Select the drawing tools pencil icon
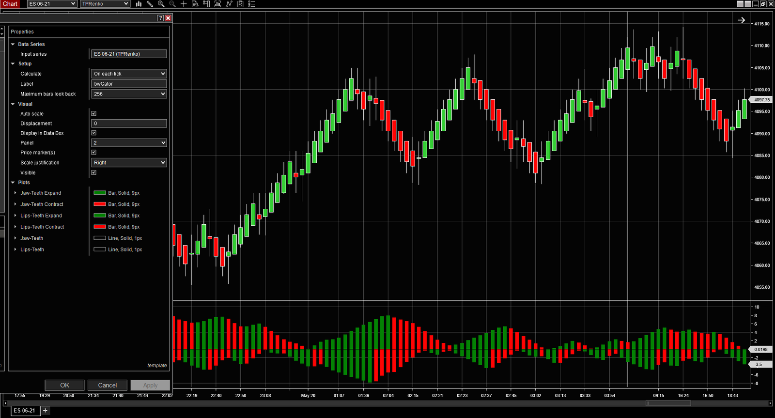 click(x=150, y=4)
